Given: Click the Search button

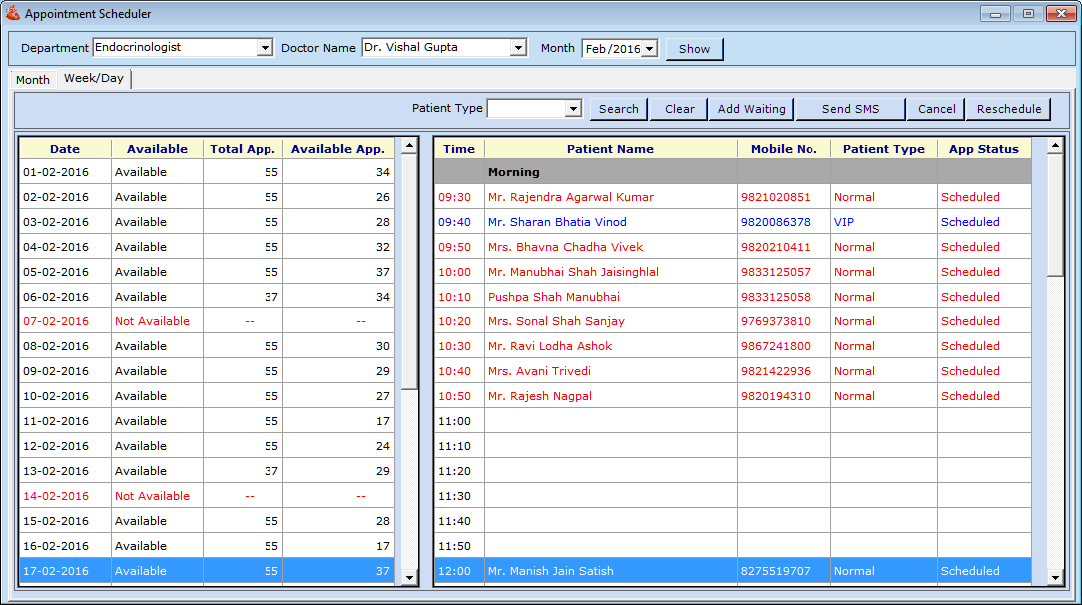Looking at the screenshot, I should coord(618,109).
